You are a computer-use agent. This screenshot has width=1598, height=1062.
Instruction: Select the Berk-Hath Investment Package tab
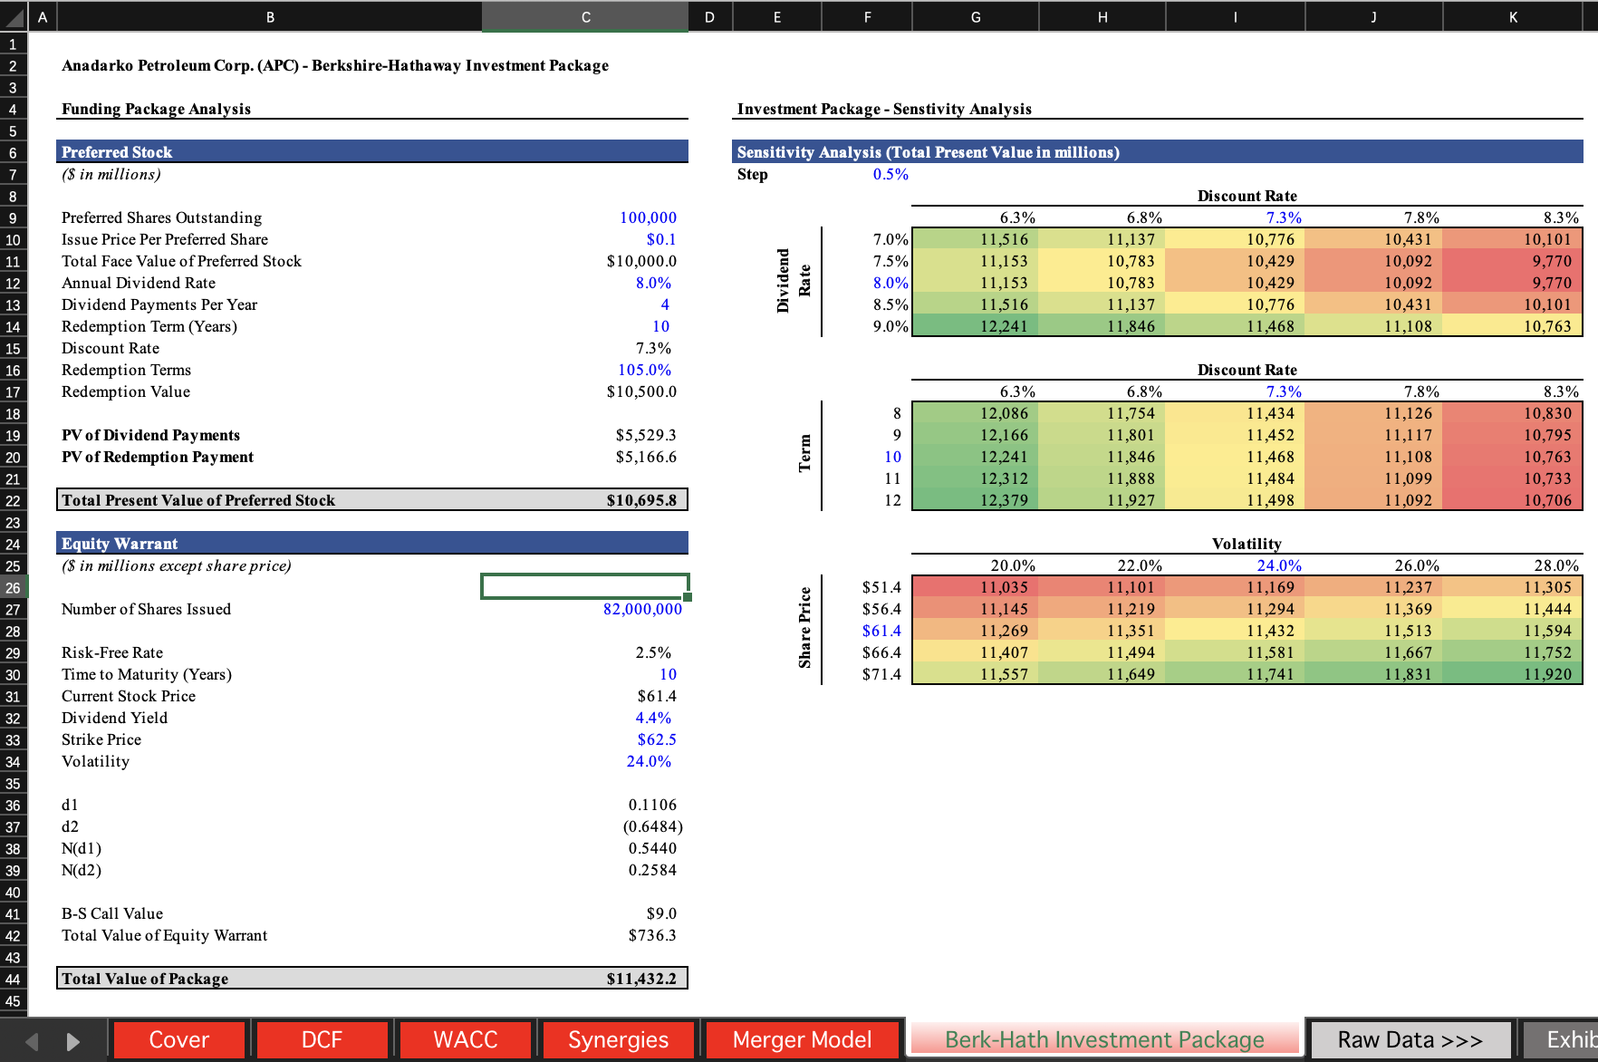[x=1103, y=1039]
